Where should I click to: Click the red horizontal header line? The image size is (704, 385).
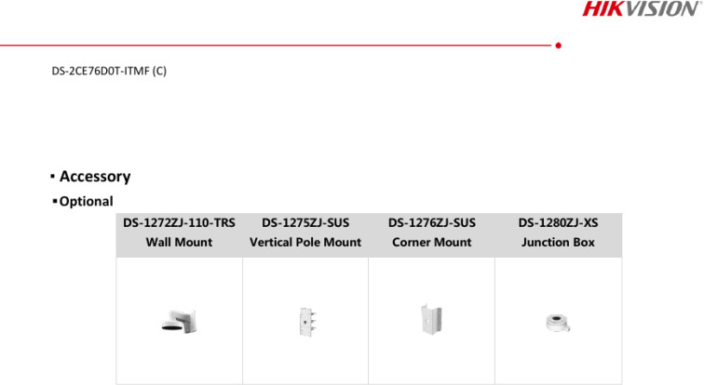click(276, 46)
